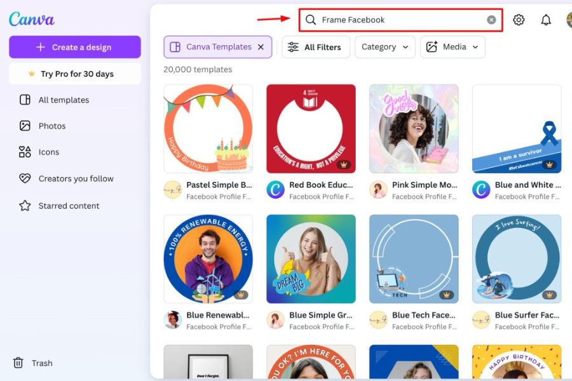Click creator avatar beside Blue Surfer Fac...
This screenshot has width=572, height=381.
[481, 320]
